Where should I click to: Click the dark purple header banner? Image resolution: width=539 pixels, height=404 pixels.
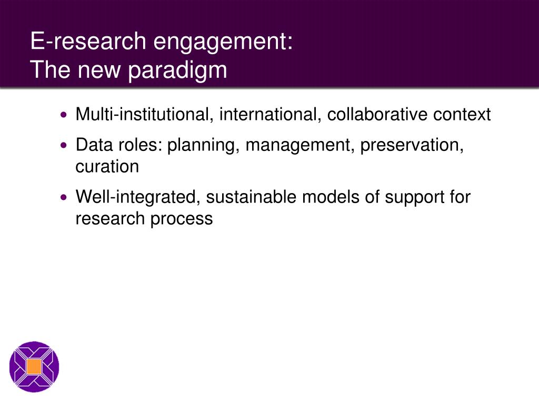(x=269, y=44)
